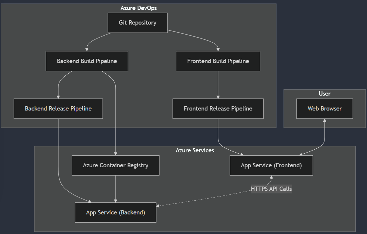Open the Azure Container Registry node

(116, 165)
